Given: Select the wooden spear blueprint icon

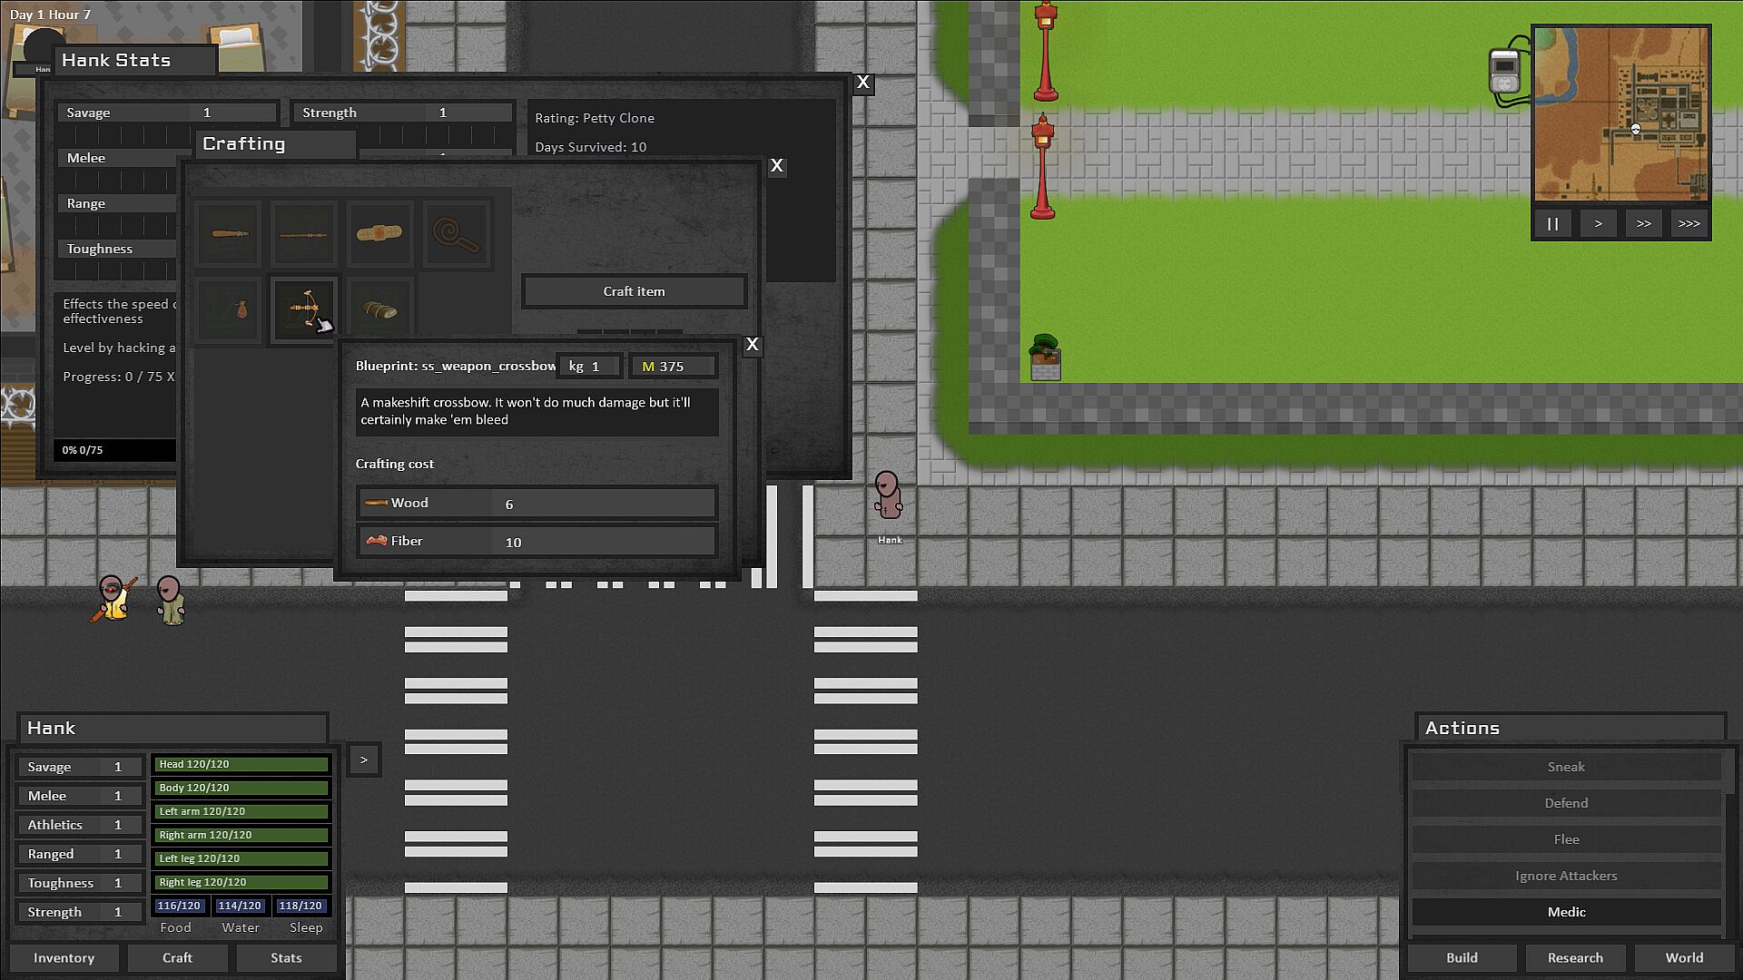Looking at the screenshot, I should (x=303, y=234).
